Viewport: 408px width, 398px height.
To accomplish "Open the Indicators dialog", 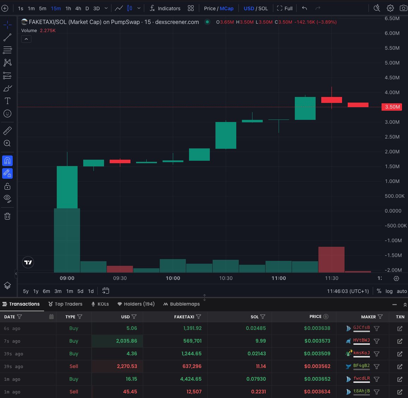I will tap(165, 8).
